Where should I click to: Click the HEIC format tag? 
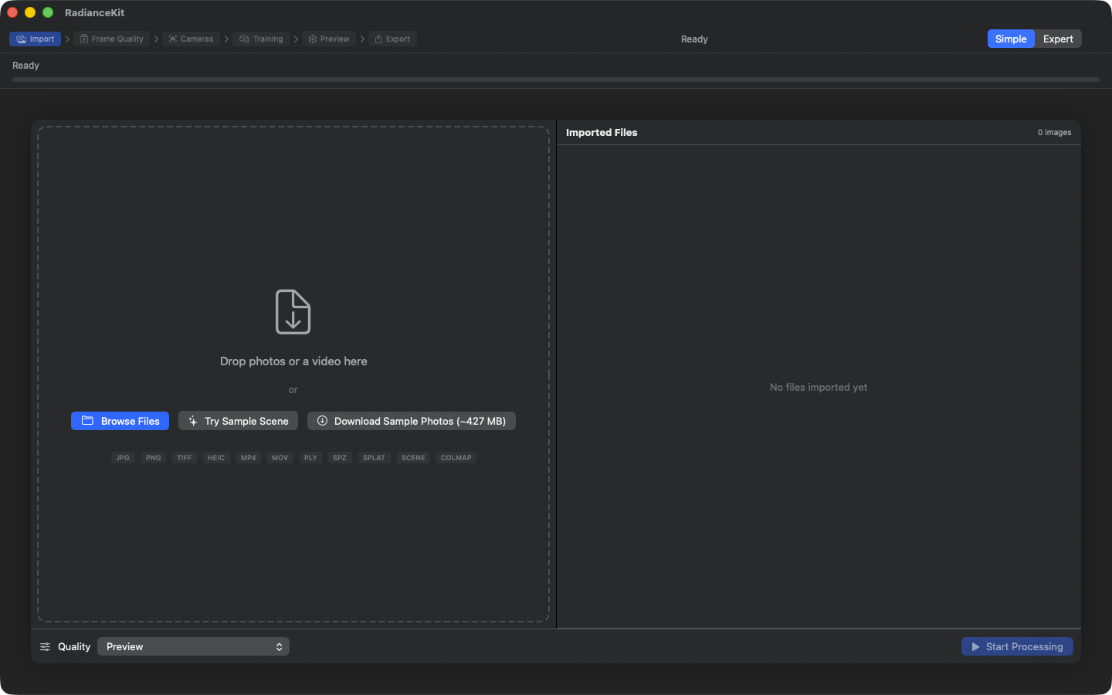pos(216,458)
